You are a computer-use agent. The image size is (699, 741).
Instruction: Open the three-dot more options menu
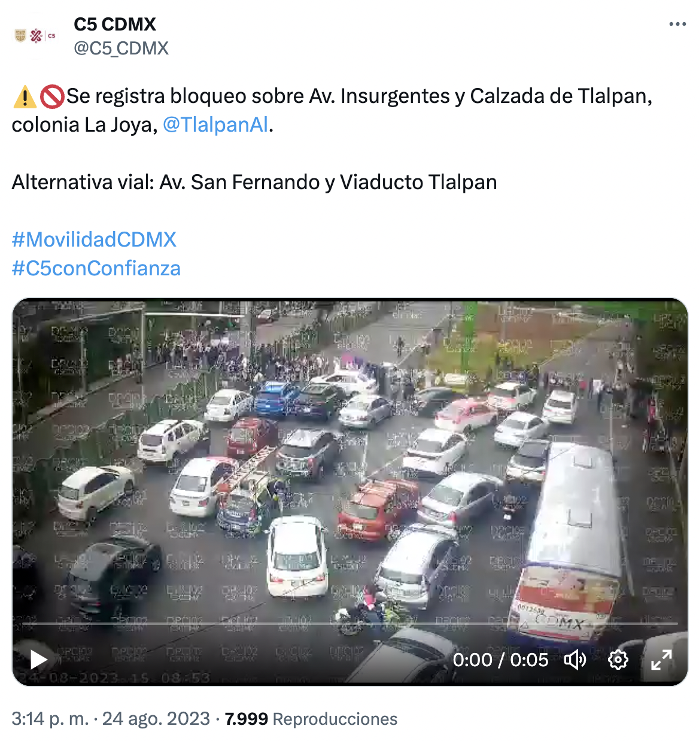pyautogui.click(x=677, y=25)
